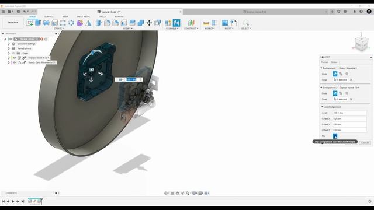Open the ASSEMBLE dropdown menu

pos(172,29)
